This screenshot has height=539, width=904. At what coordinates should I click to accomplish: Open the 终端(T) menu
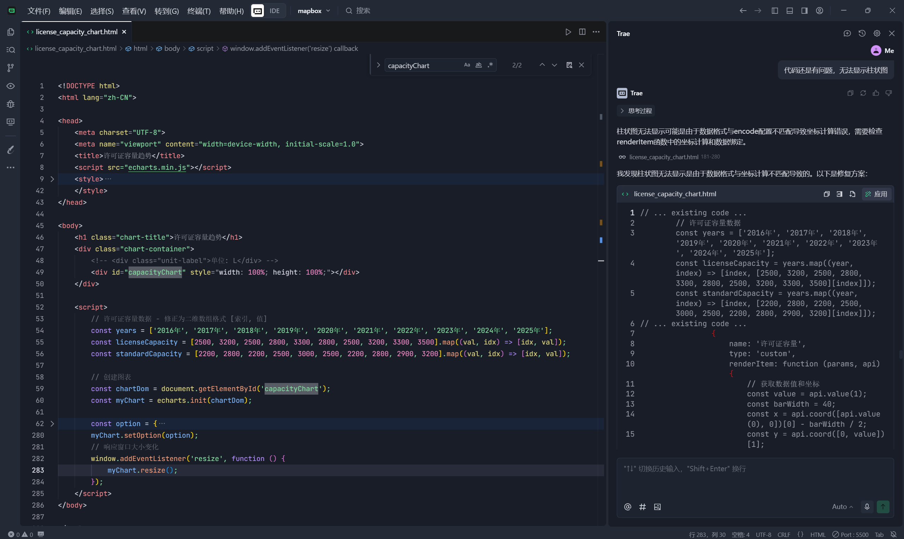199,11
